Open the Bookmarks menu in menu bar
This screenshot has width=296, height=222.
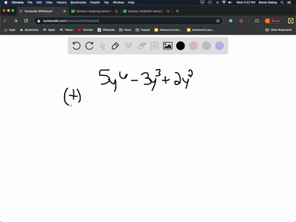(x=78, y=2)
